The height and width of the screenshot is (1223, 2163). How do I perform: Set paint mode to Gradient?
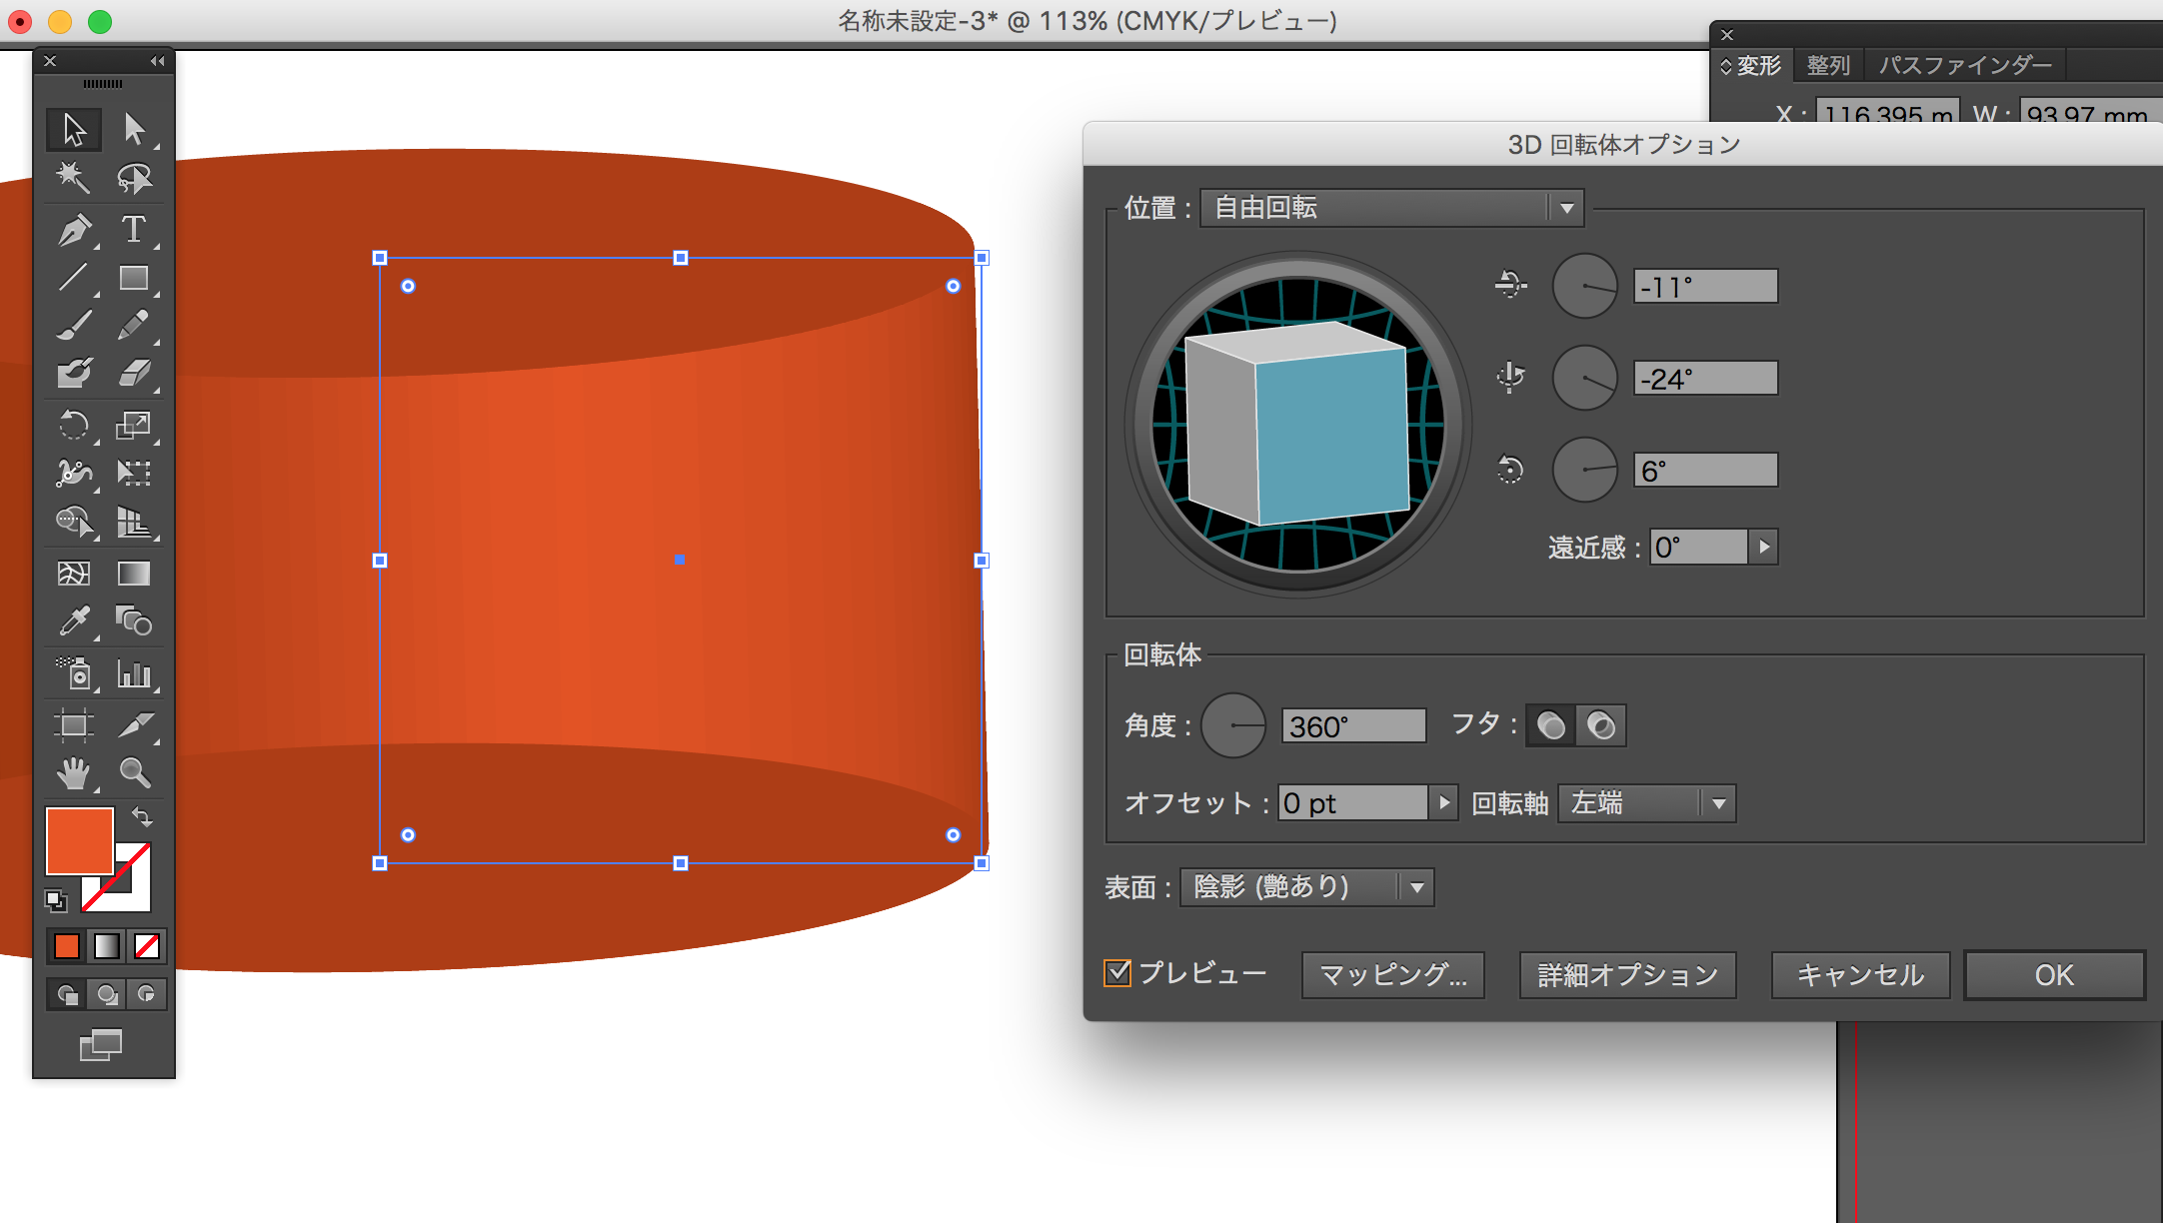[x=106, y=945]
